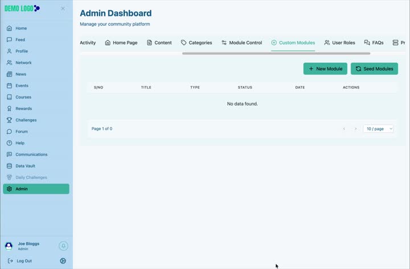This screenshot has height=269, width=410.
Task: Open the Module Control tab
Action: coord(241,43)
